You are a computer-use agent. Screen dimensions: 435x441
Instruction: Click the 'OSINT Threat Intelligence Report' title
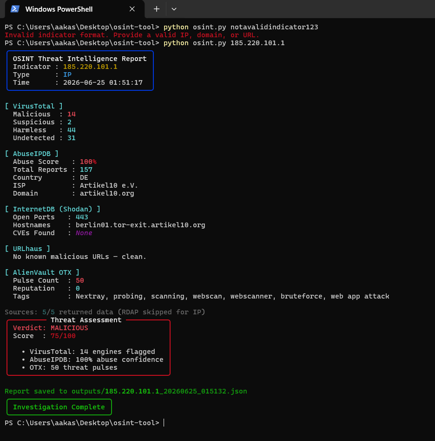click(79, 59)
